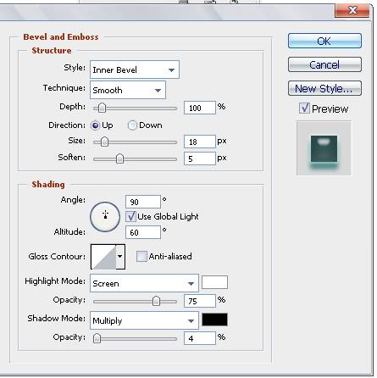This screenshot has height=378, width=377.
Task: Click the Soften field showing 5
Action: (200, 158)
